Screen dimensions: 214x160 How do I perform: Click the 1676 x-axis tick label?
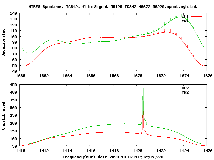pos(208,76)
